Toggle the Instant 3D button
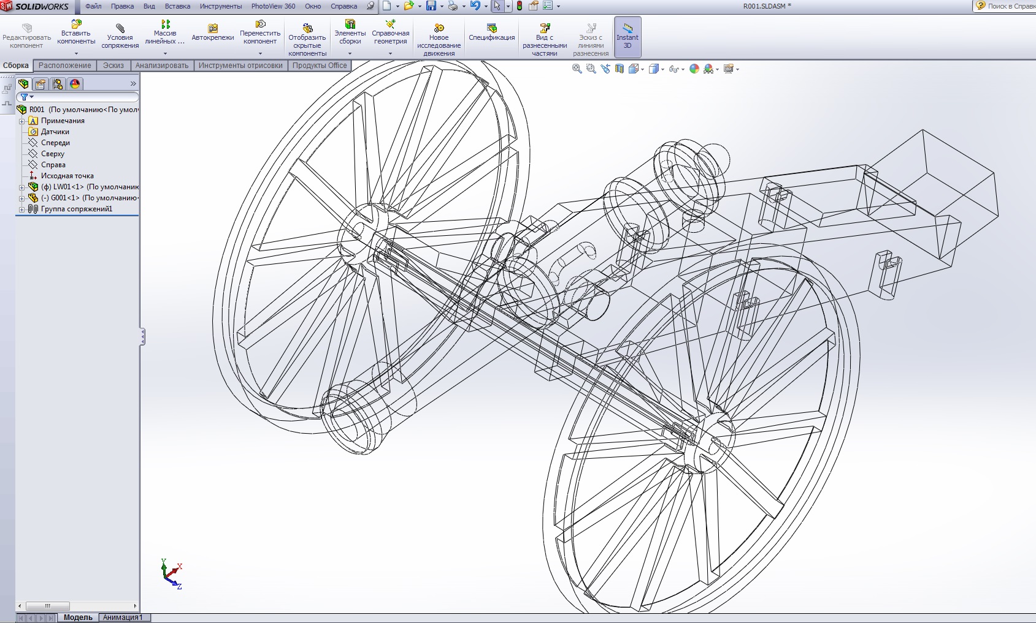 pos(627,37)
